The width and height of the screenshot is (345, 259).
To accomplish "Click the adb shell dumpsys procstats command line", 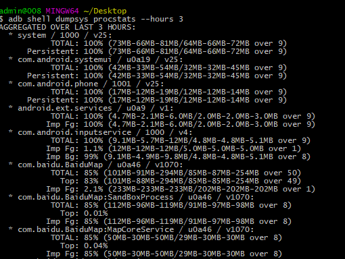I will click(x=91, y=19).
